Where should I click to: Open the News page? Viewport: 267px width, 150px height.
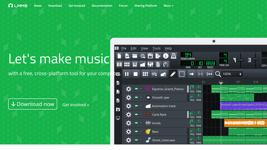point(38,6)
